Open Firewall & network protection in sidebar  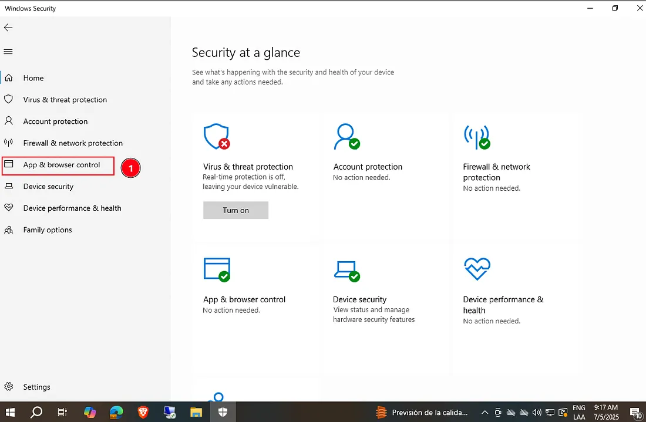(x=73, y=143)
